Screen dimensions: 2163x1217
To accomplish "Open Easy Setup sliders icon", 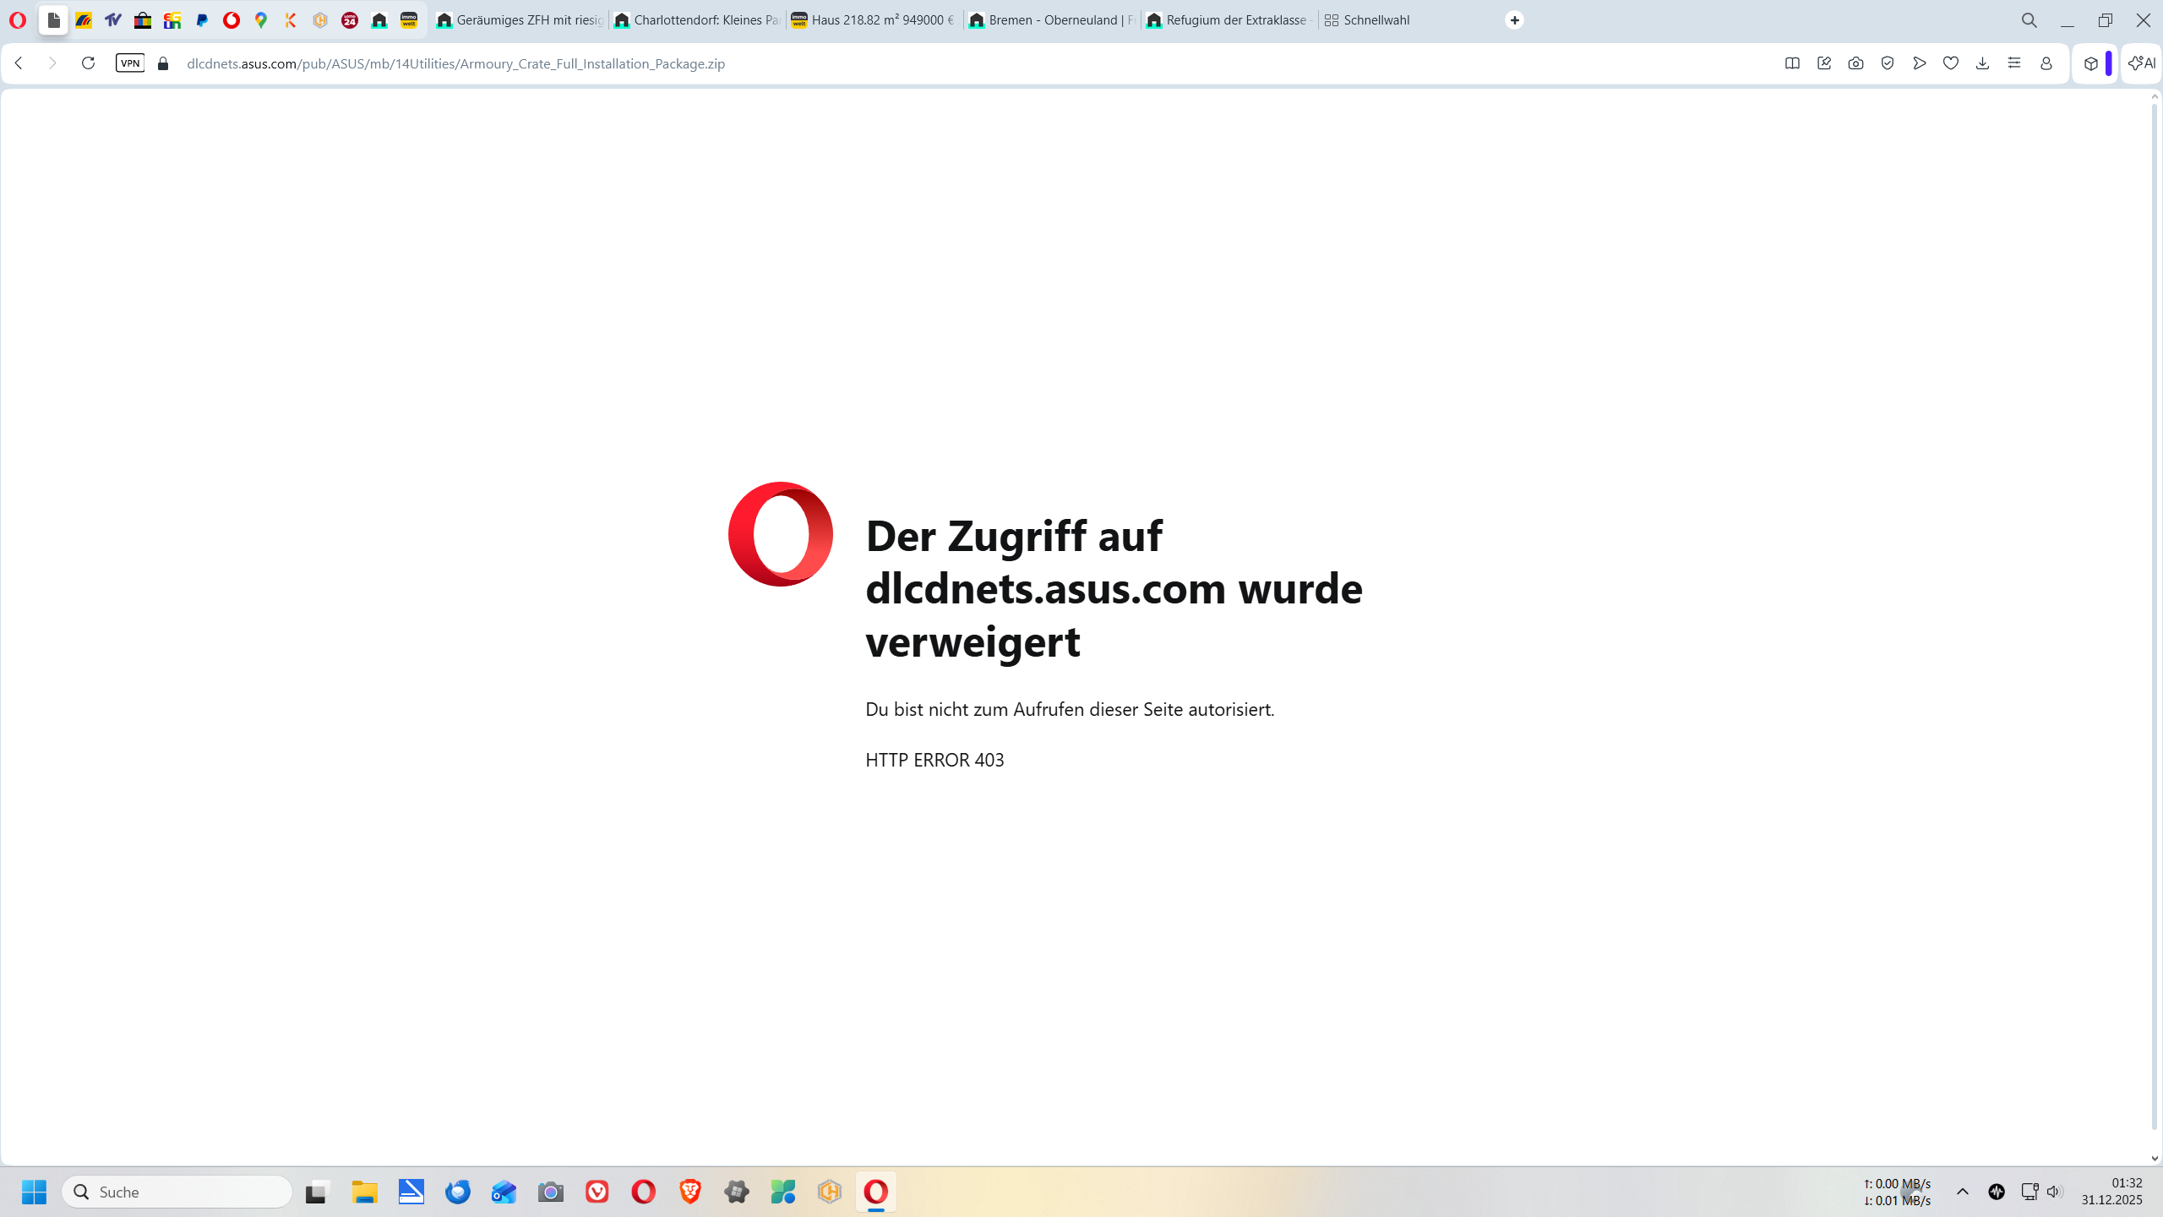I will point(2014,63).
